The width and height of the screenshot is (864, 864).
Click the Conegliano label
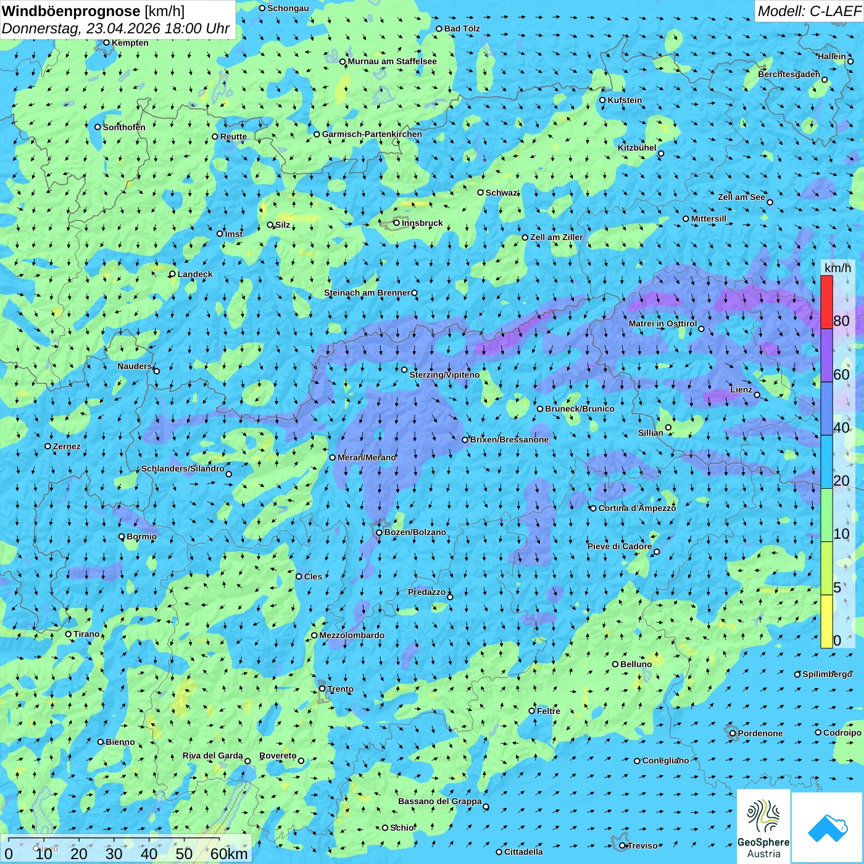click(665, 760)
